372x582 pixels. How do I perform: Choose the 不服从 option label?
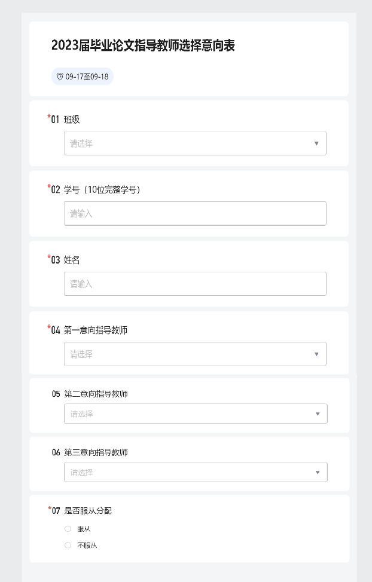click(87, 546)
